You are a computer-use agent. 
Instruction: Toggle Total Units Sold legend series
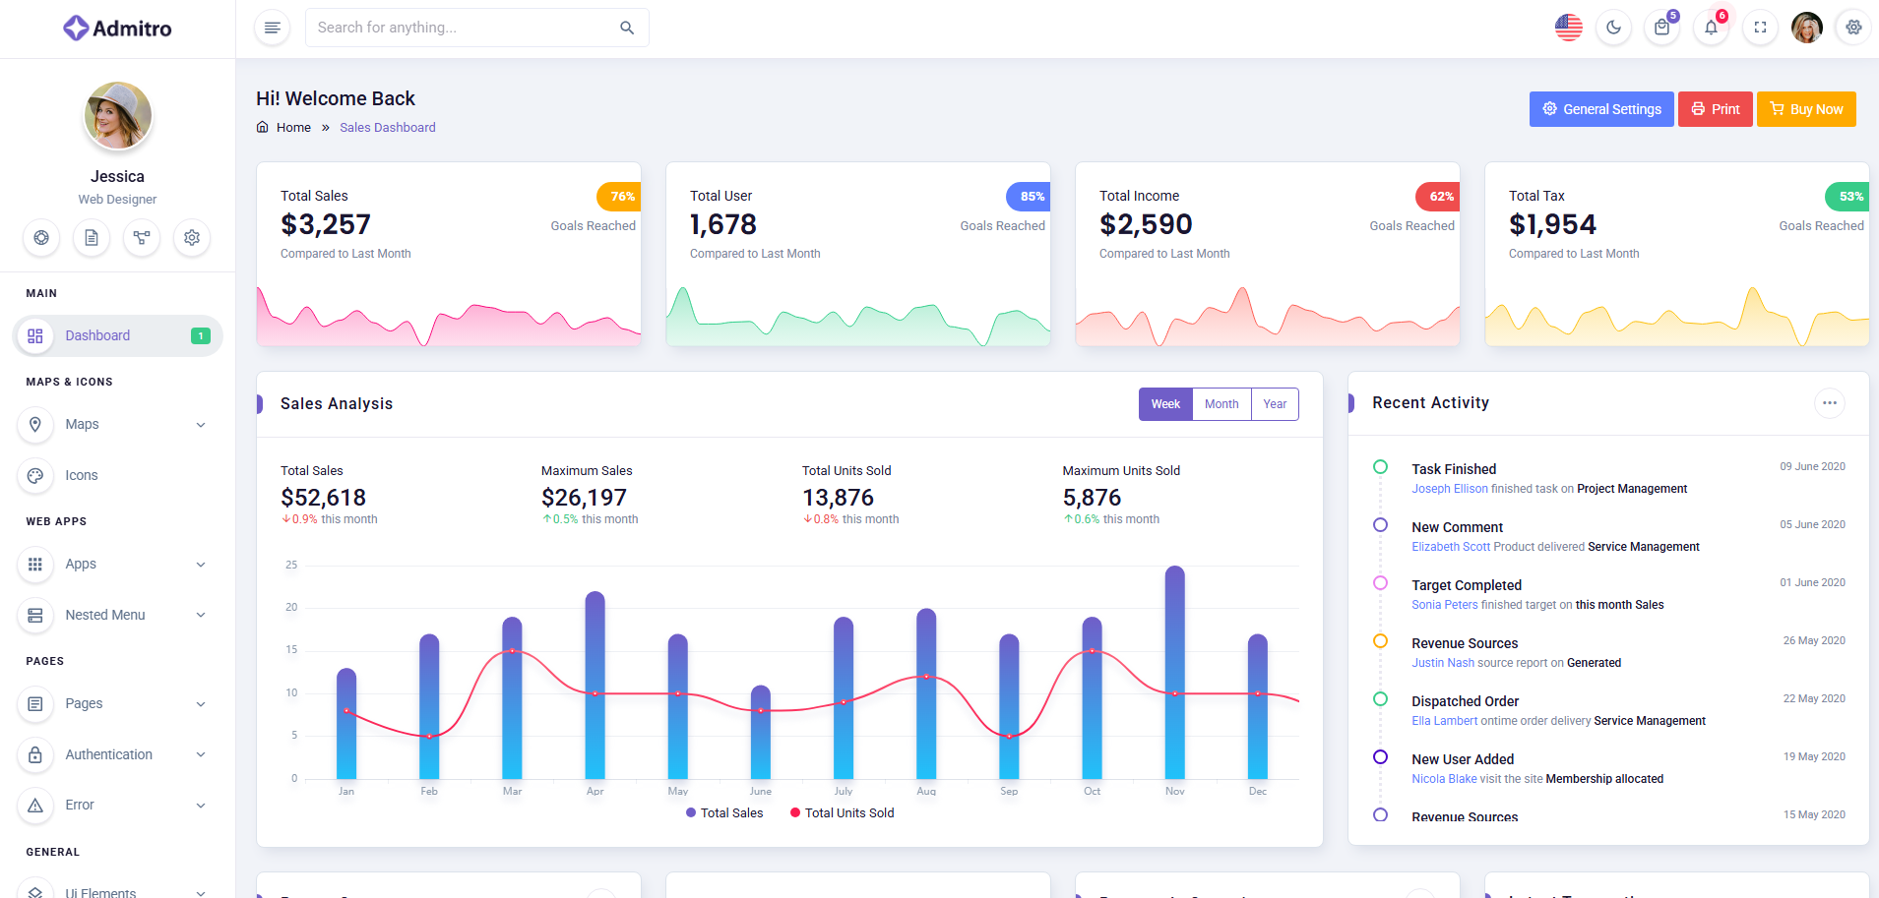pyautogui.click(x=843, y=813)
